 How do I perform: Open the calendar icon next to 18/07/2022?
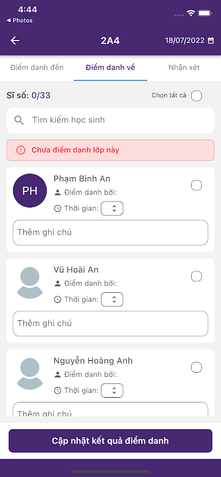(211, 41)
